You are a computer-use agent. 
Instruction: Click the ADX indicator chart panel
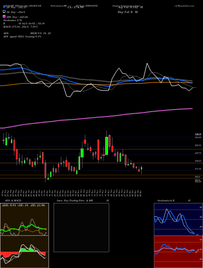tap(24, 219)
